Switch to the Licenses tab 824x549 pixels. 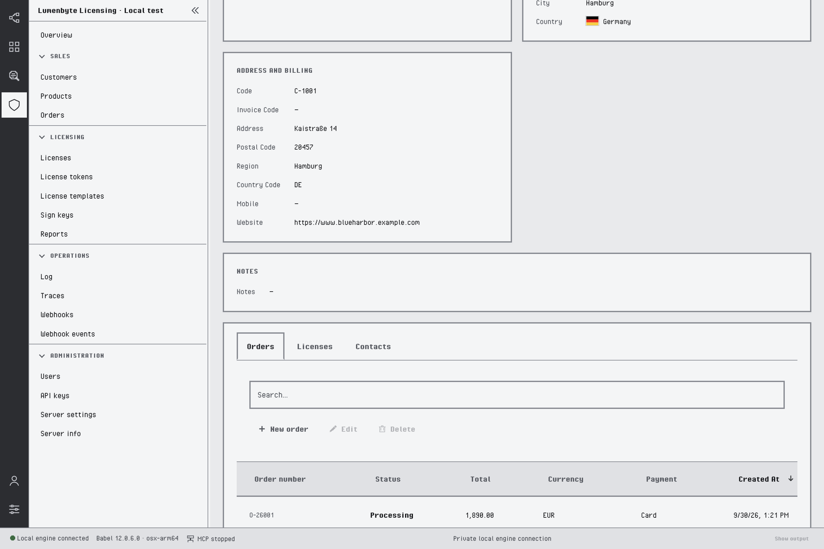click(315, 346)
